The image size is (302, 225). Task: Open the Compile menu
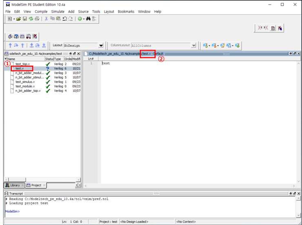[x=41, y=11]
